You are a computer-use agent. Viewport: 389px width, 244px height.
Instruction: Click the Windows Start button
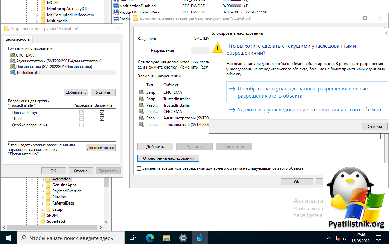(8, 238)
